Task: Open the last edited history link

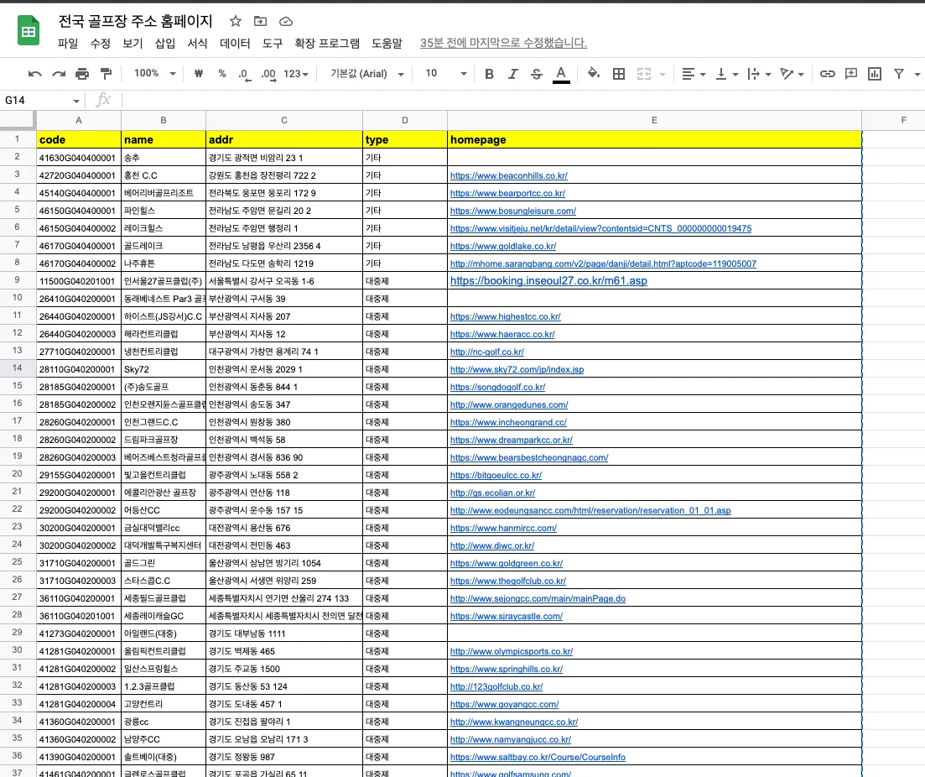Action: (503, 43)
